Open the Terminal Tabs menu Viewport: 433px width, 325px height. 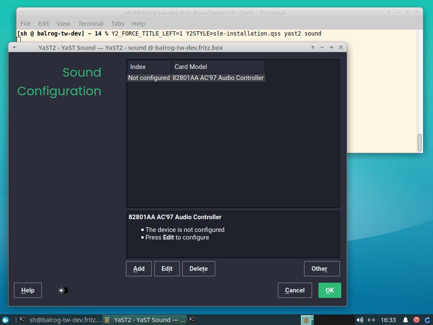point(118,24)
